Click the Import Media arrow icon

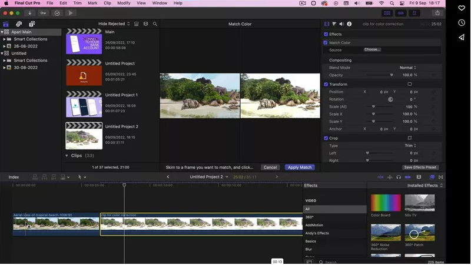tap(30, 13)
